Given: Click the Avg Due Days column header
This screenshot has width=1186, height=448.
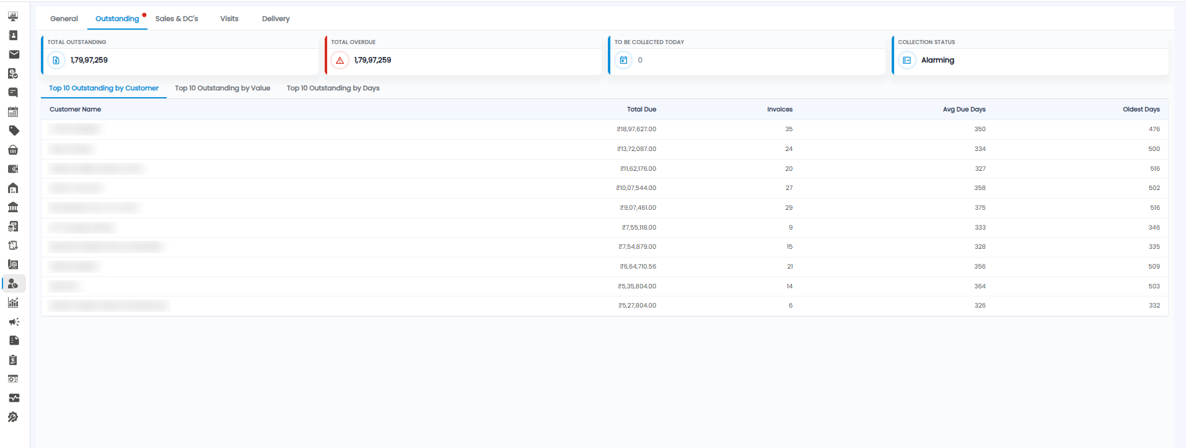Looking at the screenshot, I should (x=964, y=110).
